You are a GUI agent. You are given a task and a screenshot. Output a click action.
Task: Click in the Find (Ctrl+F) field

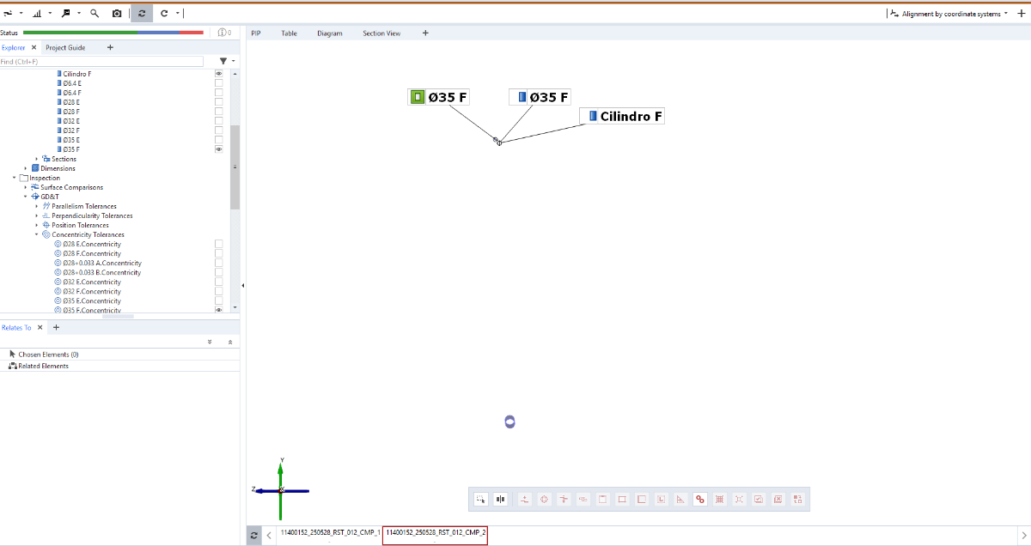pyautogui.click(x=102, y=62)
